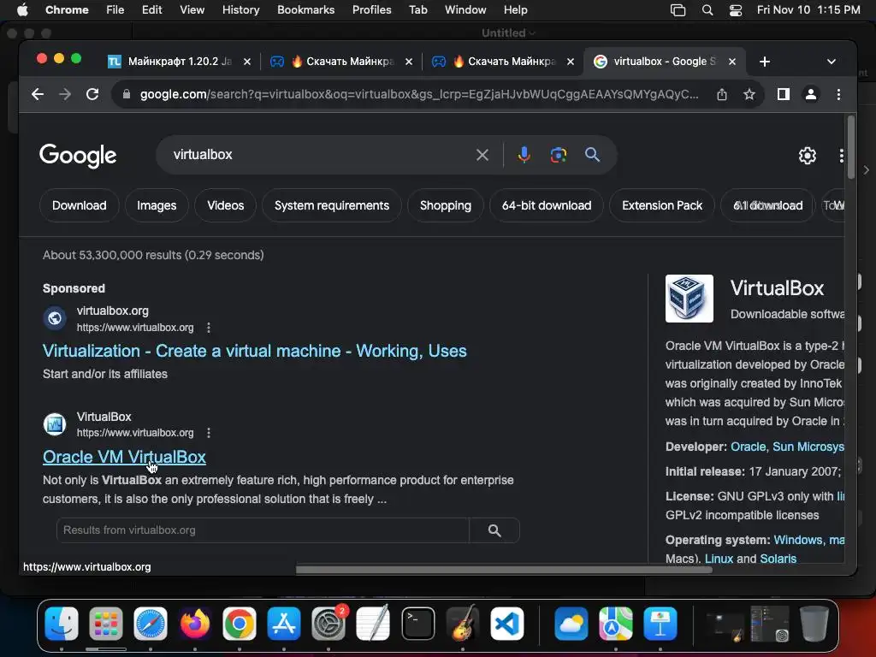
Task: Open the Oracle VM VirtualBox result link
Action: pyautogui.click(x=124, y=457)
